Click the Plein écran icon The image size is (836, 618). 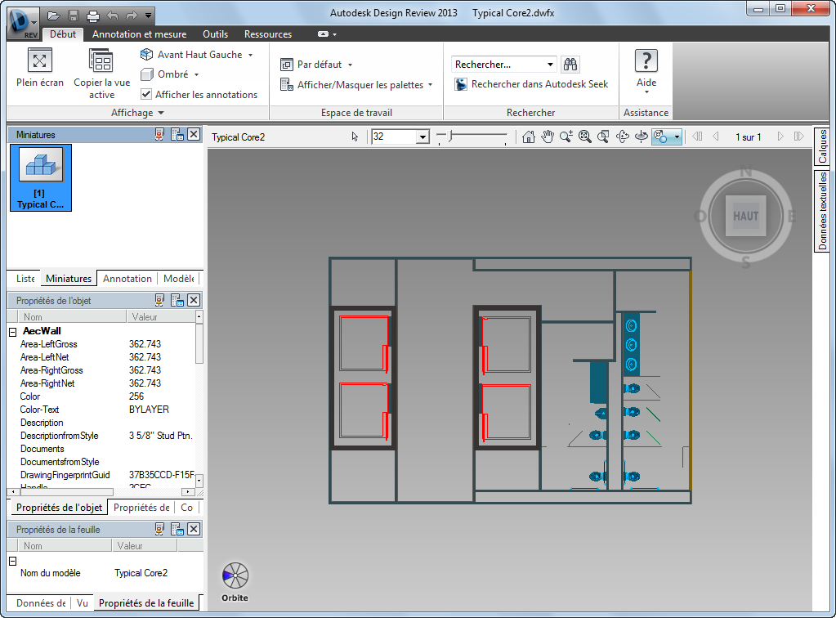tap(39, 60)
